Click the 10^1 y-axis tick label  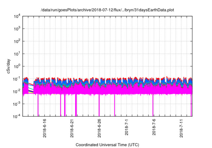click(17, 54)
